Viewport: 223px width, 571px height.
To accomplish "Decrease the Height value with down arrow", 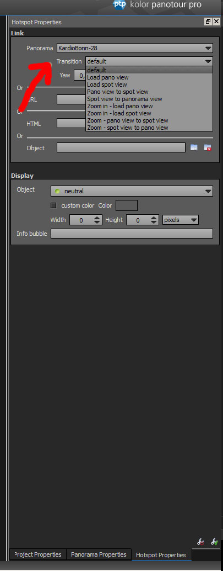I will 154,222.
